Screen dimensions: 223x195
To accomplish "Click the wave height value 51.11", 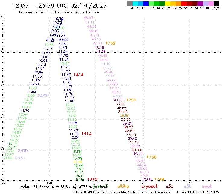I will pos(90,22).
